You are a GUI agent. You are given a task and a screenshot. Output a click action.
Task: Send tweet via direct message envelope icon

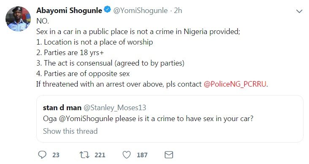pos(169,155)
